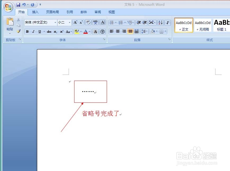Clear formatting with eraser icon
230x171 pixels.
pos(88,22)
